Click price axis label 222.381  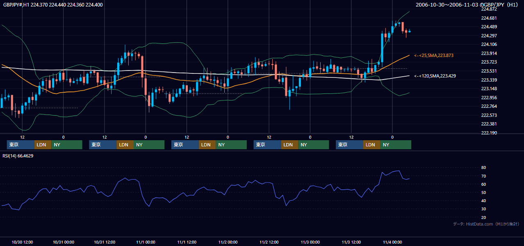(x=489, y=124)
